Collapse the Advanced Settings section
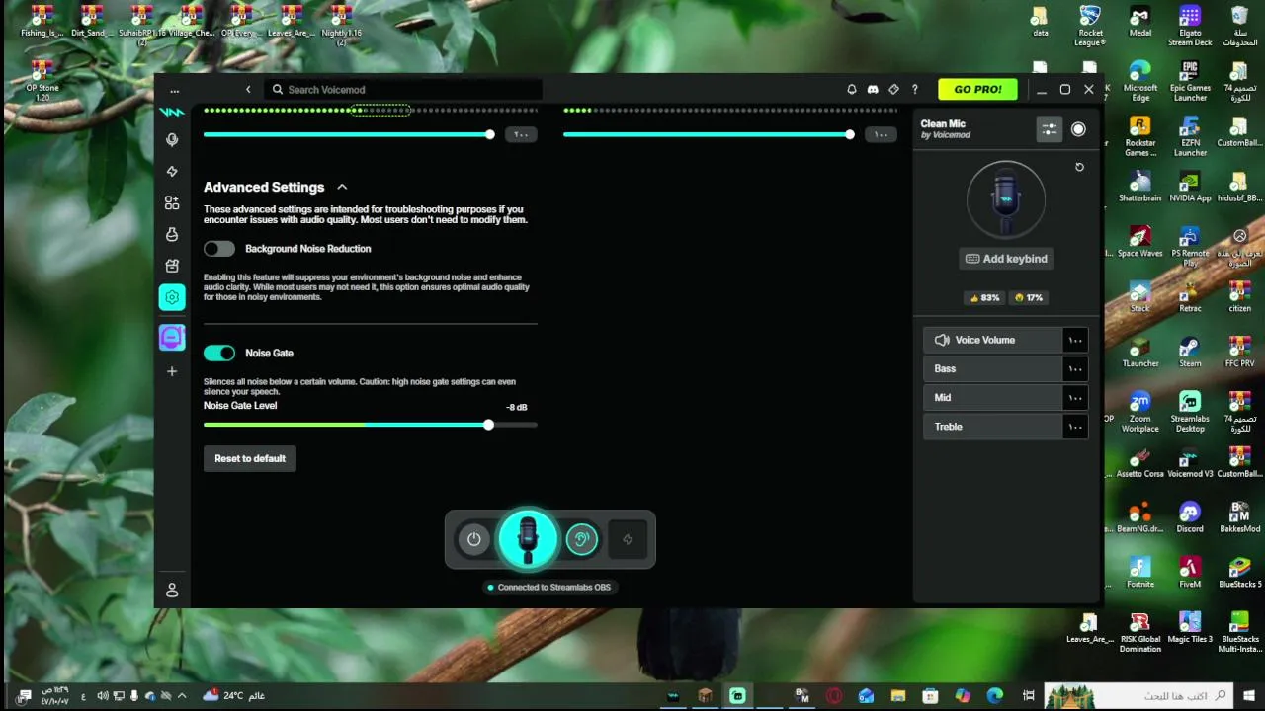 point(342,187)
